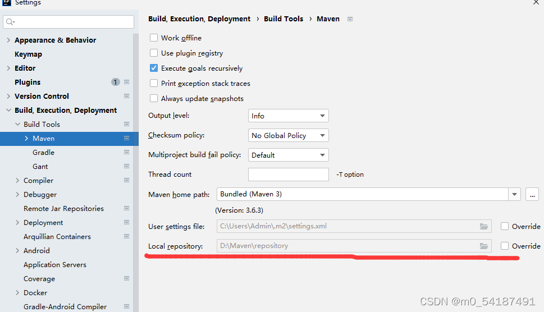Open Coverage settings page
The width and height of the screenshot is (544, 312).
(39, 278)
